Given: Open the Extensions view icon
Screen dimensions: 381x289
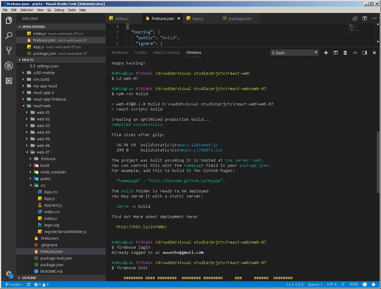Looking at the screenshot, I should coord(9,80).
